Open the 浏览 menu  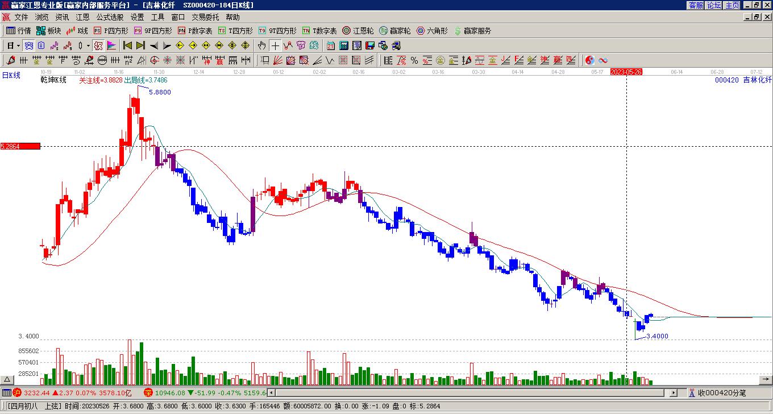41,18
